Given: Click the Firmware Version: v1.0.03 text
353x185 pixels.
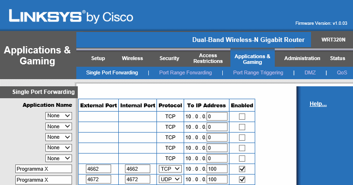Looking at the screenshot, I should tap(321, 23).
